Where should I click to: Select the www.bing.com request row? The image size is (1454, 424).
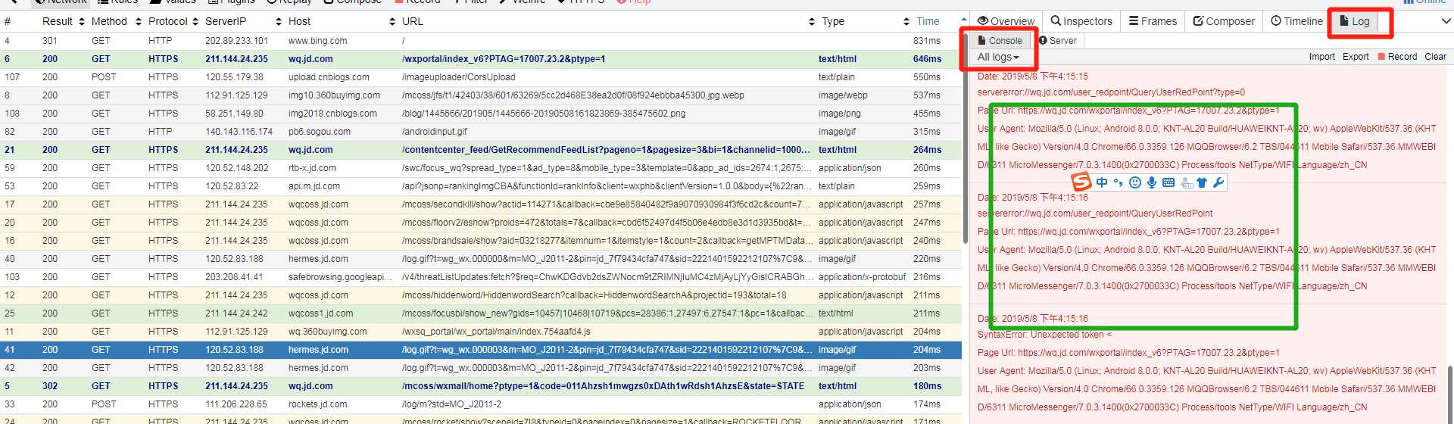pyautogui.click(x=481, y=41)
